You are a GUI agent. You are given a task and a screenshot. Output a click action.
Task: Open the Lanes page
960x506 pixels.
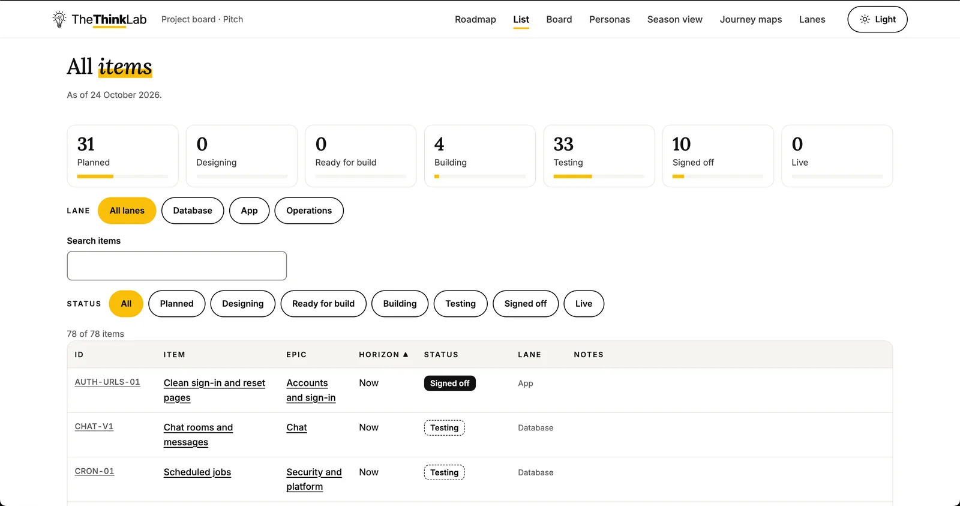click(812, 19)
